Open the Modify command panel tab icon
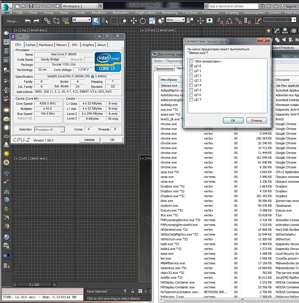This screenshot has height=303, width=299. coord(277,31)
